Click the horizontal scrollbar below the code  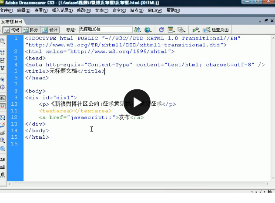[138, 184]
